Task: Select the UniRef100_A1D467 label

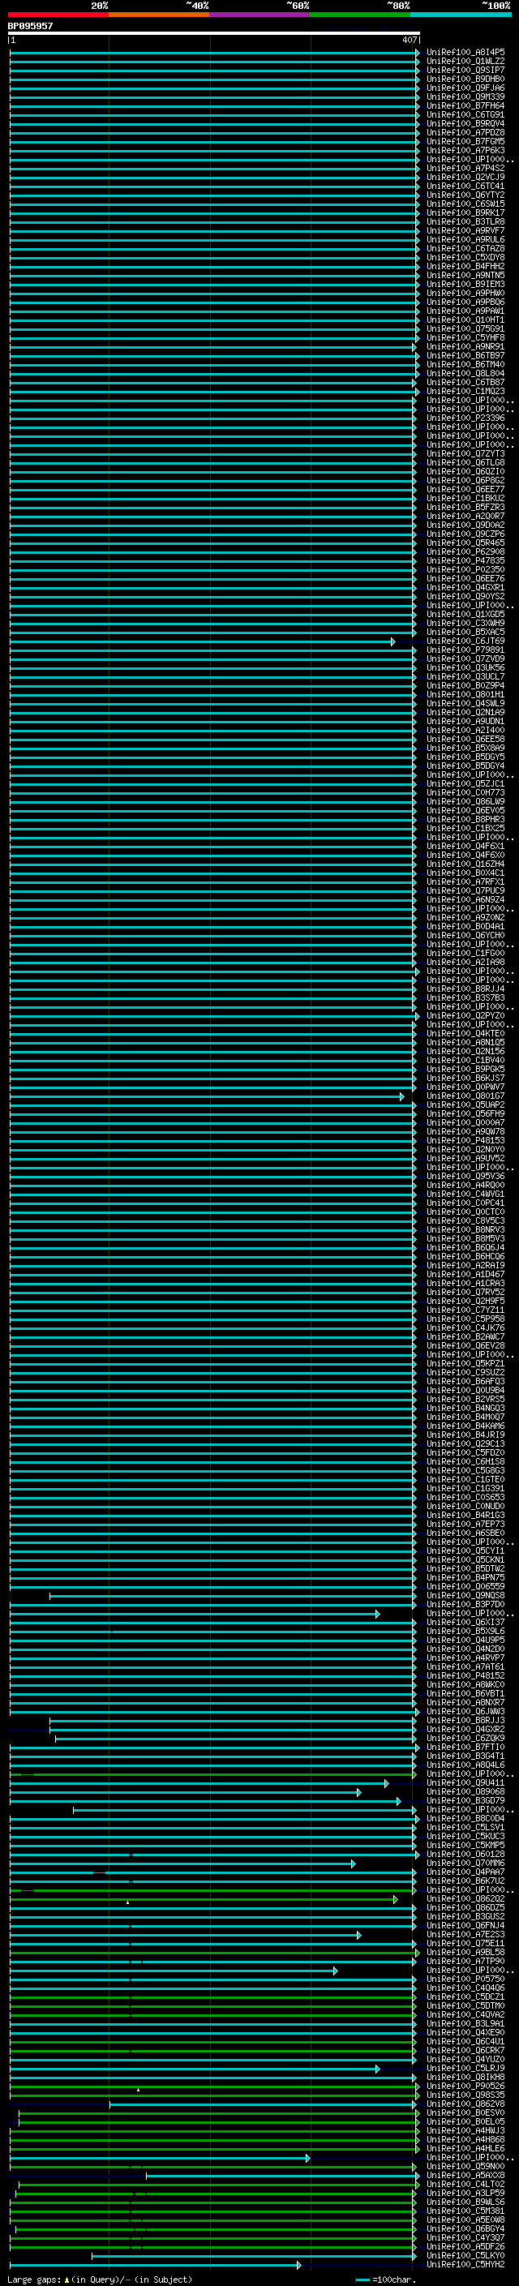Action: [x=465, y=1274]
